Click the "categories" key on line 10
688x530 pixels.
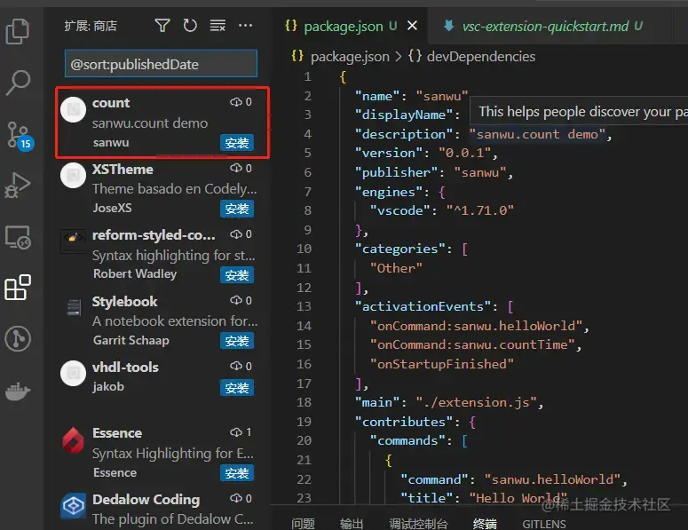coord(399,249)
